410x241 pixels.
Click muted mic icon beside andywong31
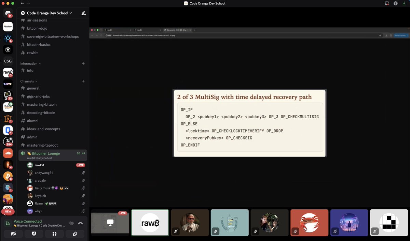pyautogui.click(x=83, y=173)
